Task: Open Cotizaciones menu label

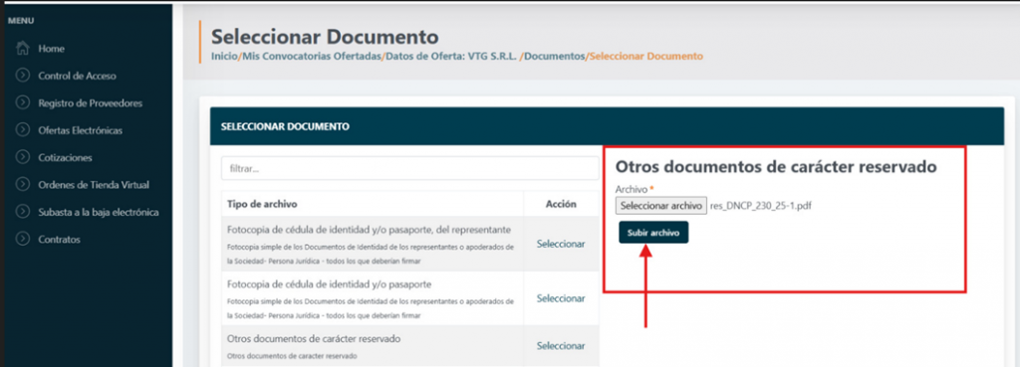Action: [x=65, y=158]
